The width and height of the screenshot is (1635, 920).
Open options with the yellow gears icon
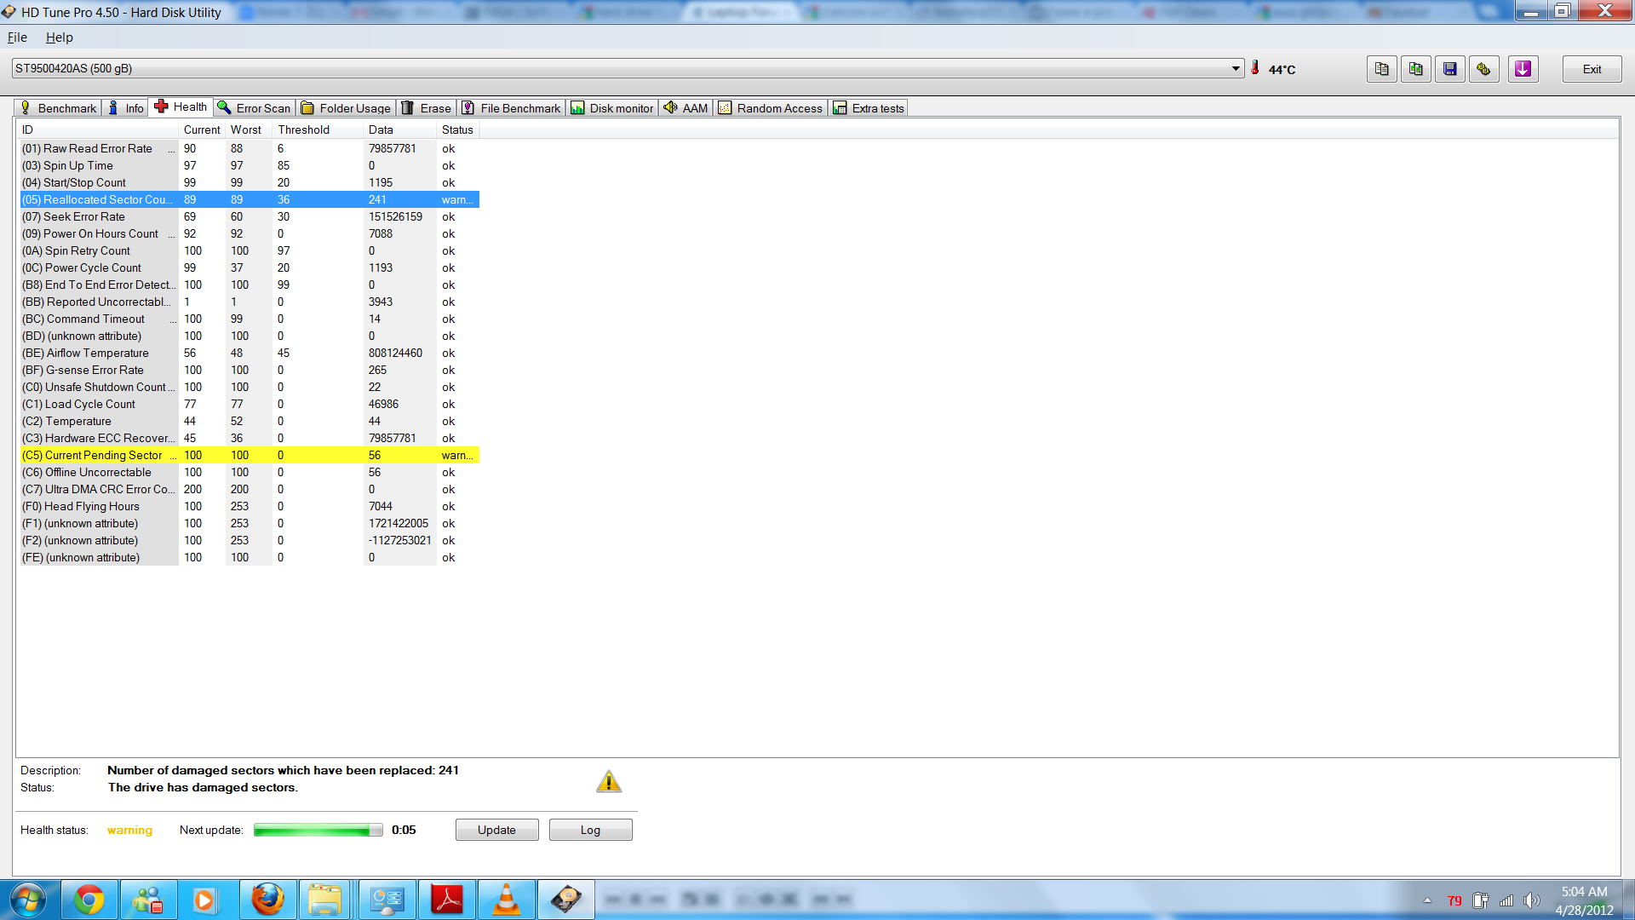(1483, 69)
